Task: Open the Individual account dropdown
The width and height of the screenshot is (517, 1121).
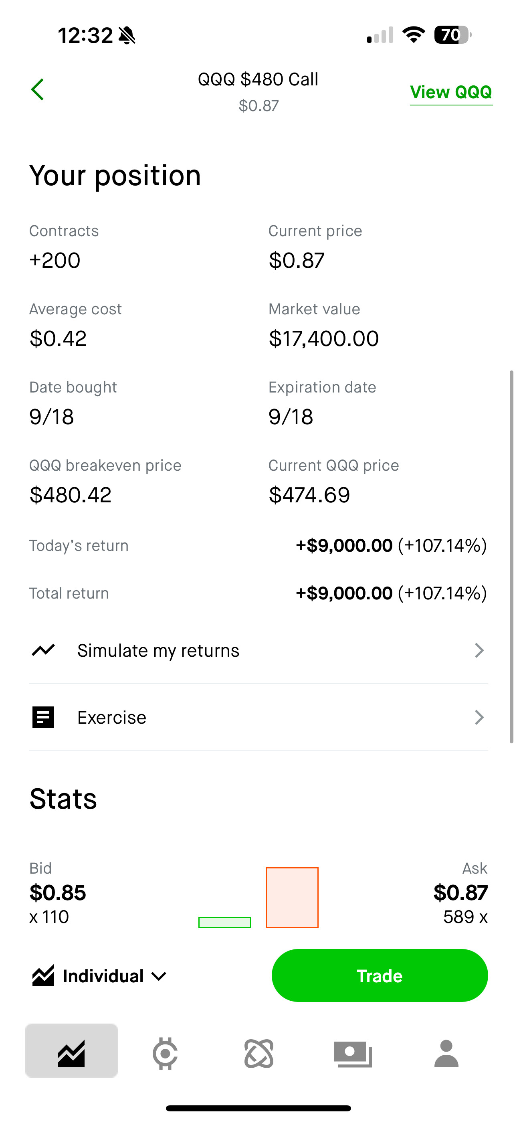Action: point(100,976)
